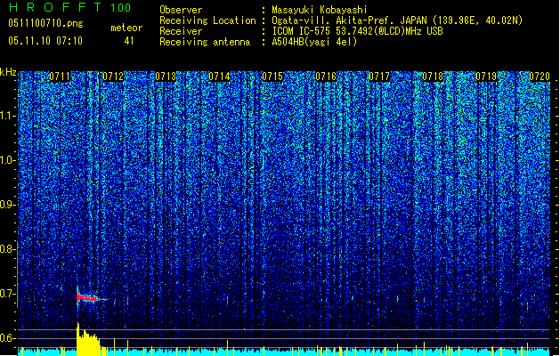This screenshot has width=560, height=356.
Task: Click the 0719 time marker
Action: (x=486, y=77)
